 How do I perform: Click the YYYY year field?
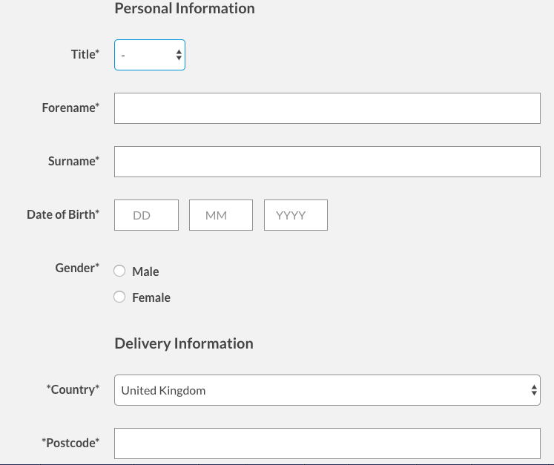point(295,215)
